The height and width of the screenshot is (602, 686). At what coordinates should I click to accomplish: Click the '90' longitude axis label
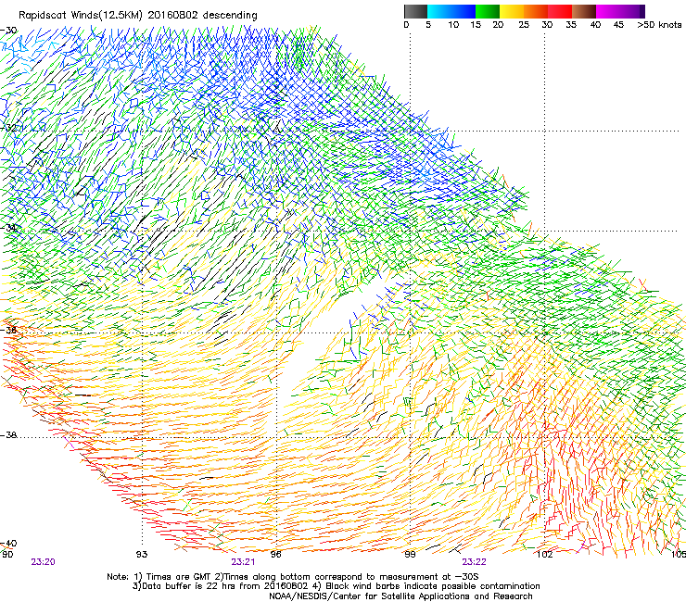coord(7,555)
